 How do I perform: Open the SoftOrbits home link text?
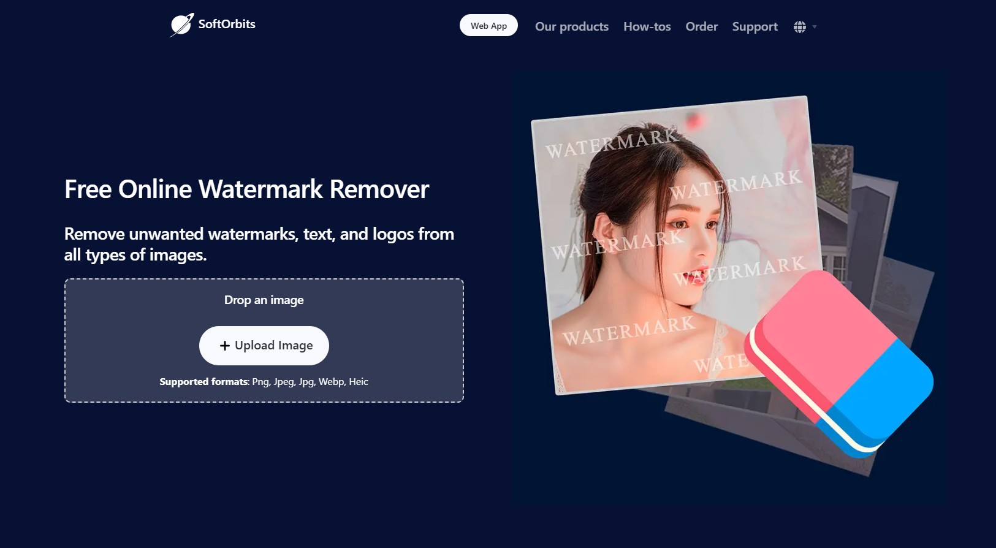[x=227, y=24]
